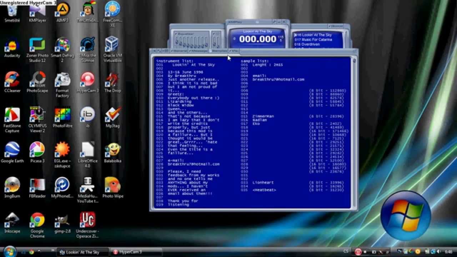Click Chrome icon in quick launch bar
Viewport: 457px width, 257px height.
click(31, 252)
